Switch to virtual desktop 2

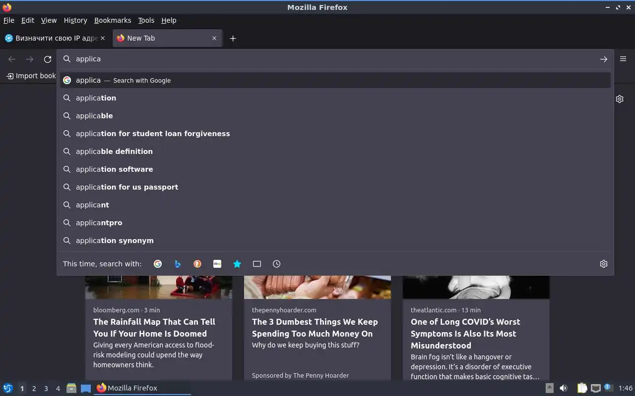point(34,389)
